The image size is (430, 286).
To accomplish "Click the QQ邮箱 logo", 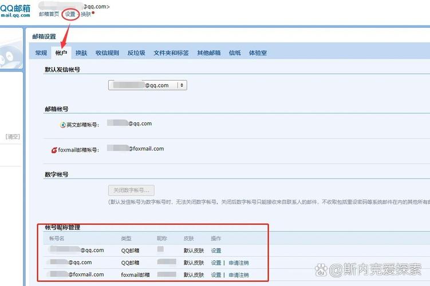I will [15, 11].
